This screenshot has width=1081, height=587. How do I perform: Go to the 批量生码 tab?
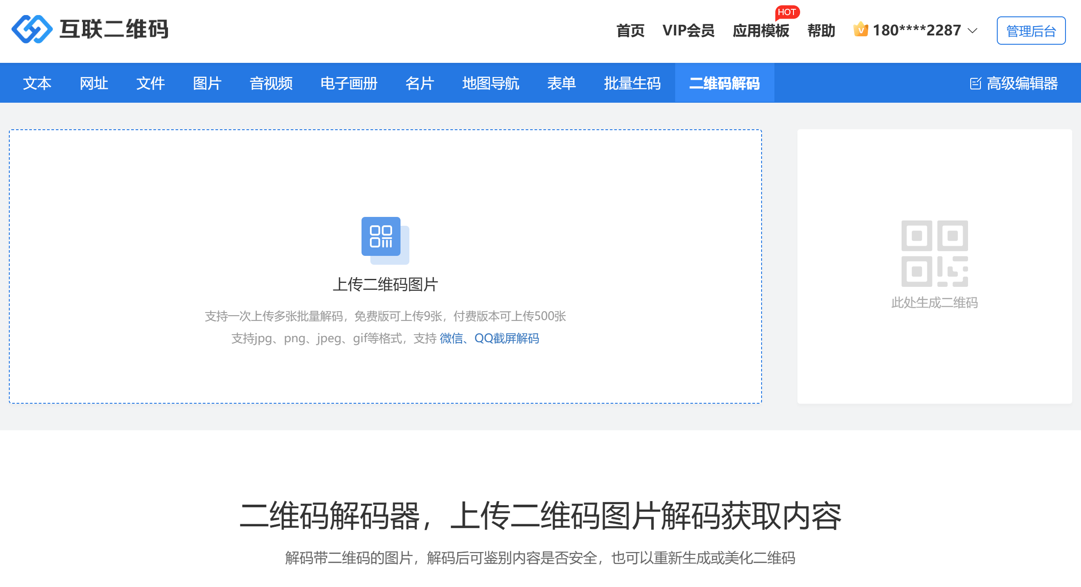(x=632, y=83)
